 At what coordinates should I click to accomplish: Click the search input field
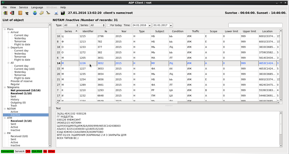255,25
